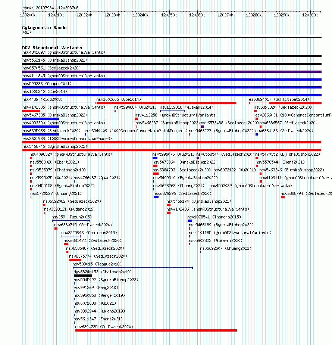Open nsv5994884 Wu2021 variant label
This screenshot has height=345, width=332.
pos(135,108)
